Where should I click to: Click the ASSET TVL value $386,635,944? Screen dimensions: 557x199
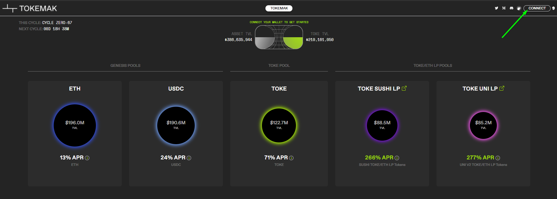coord(238,40)
